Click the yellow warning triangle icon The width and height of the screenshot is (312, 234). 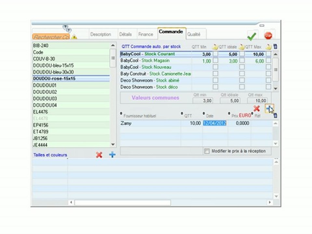pyautogui.click(x=74, y=37)
